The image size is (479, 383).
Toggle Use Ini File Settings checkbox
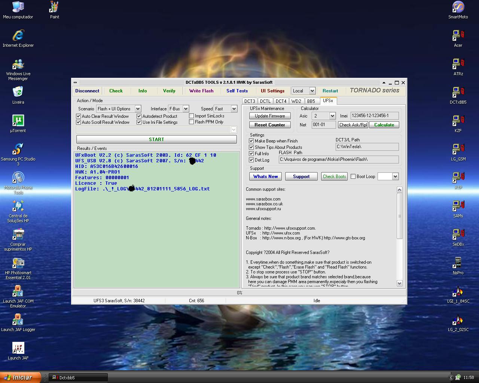click(139, 122)
